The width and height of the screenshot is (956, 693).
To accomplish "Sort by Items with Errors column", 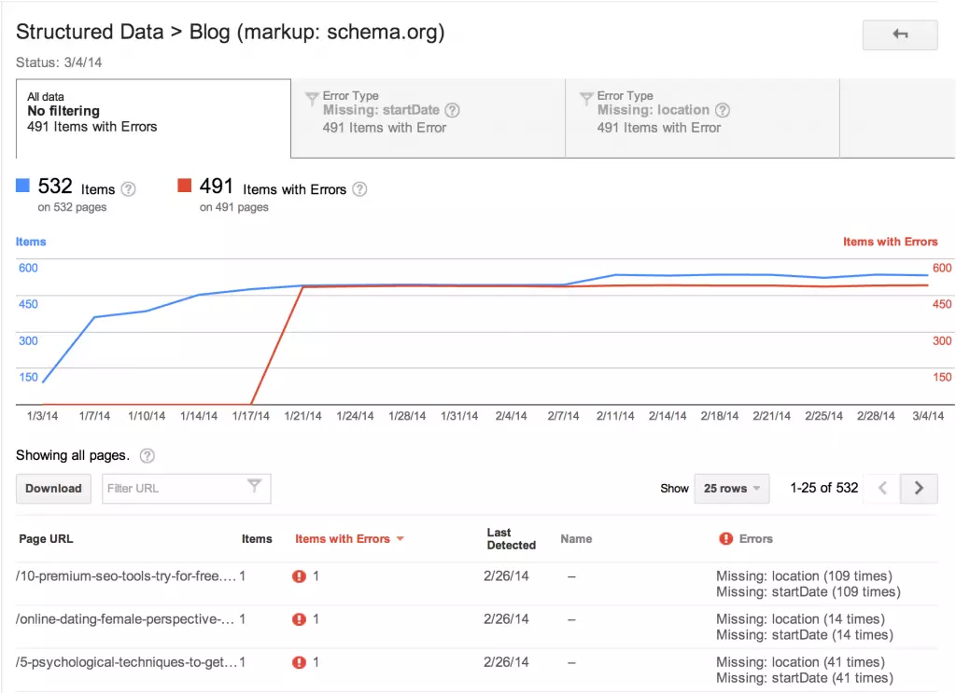I will 349,539.
